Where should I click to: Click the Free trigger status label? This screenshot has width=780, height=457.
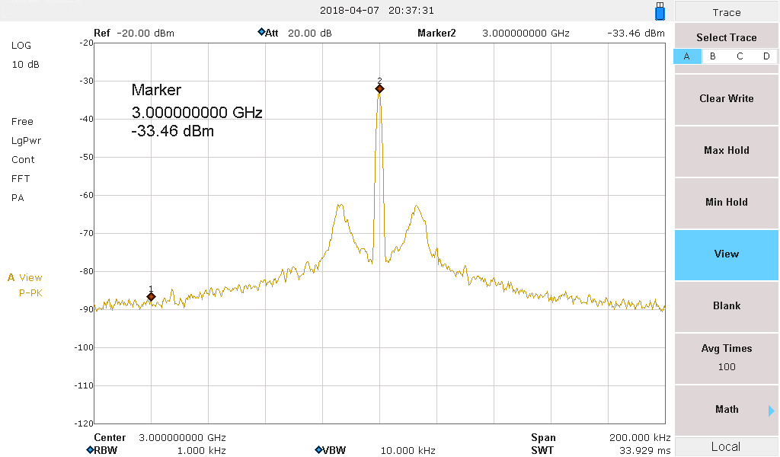(x=22, y=122)
